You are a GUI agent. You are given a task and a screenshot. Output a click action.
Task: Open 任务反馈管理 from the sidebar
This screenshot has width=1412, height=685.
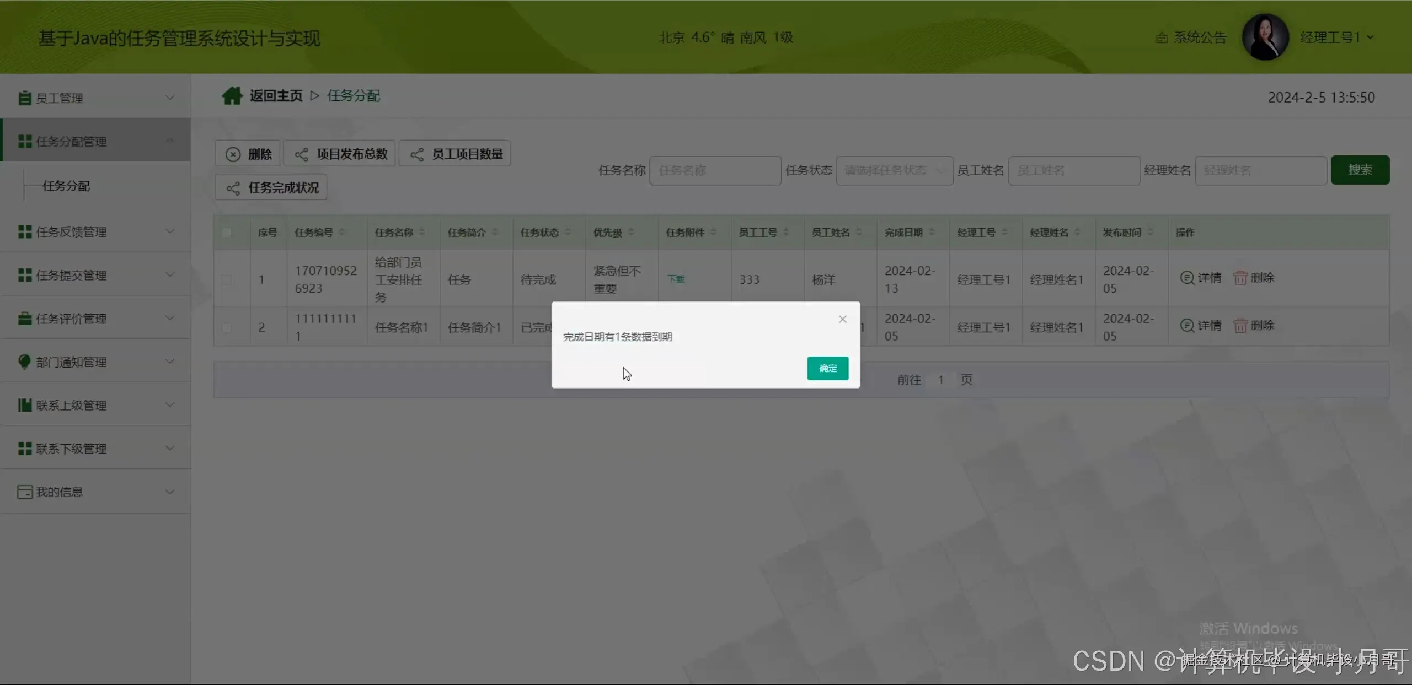[x=71, y=231]
